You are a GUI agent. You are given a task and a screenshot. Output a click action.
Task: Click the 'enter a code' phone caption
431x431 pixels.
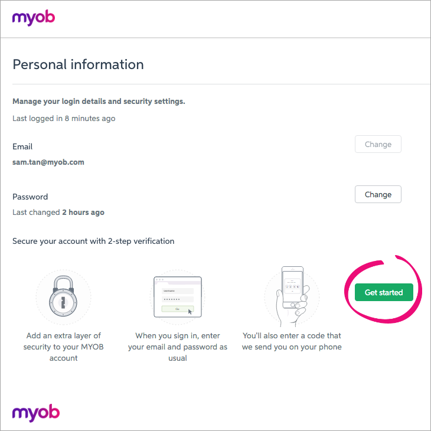292,341
